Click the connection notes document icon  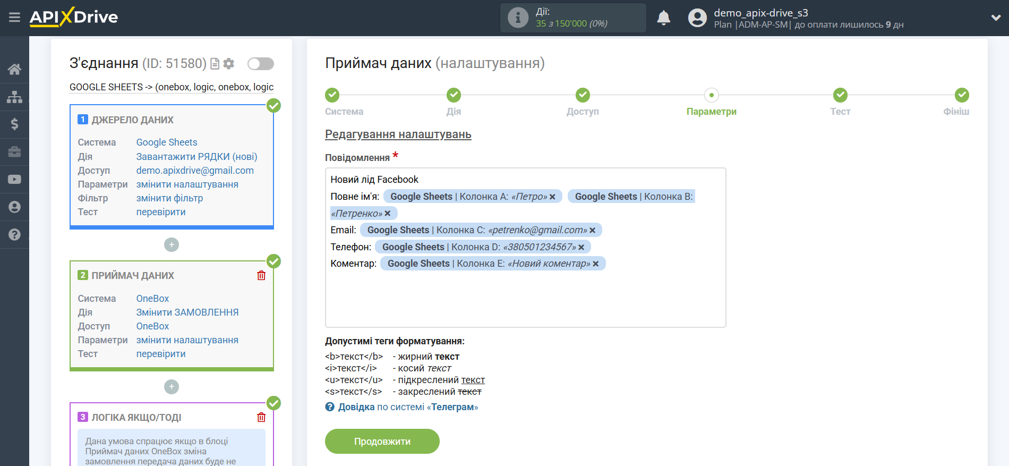tap(215, 64)
